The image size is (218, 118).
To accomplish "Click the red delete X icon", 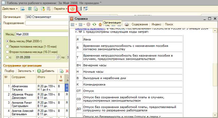I will (67, 71).
